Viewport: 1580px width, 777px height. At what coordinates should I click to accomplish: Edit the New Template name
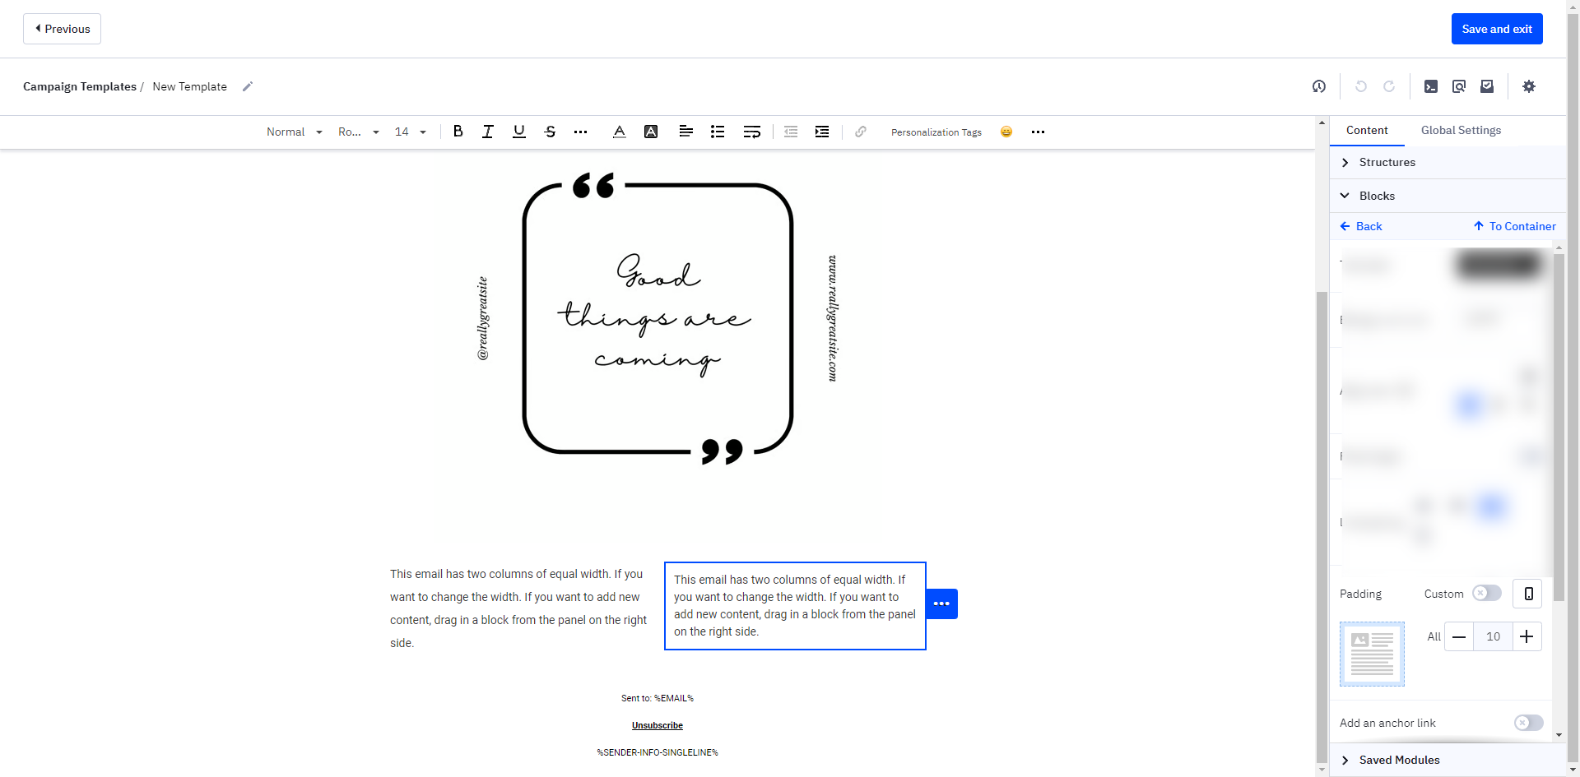[x=248, y=86]
